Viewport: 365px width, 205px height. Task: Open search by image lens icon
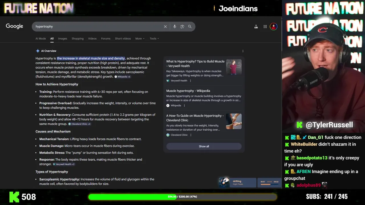pos(182,26)
